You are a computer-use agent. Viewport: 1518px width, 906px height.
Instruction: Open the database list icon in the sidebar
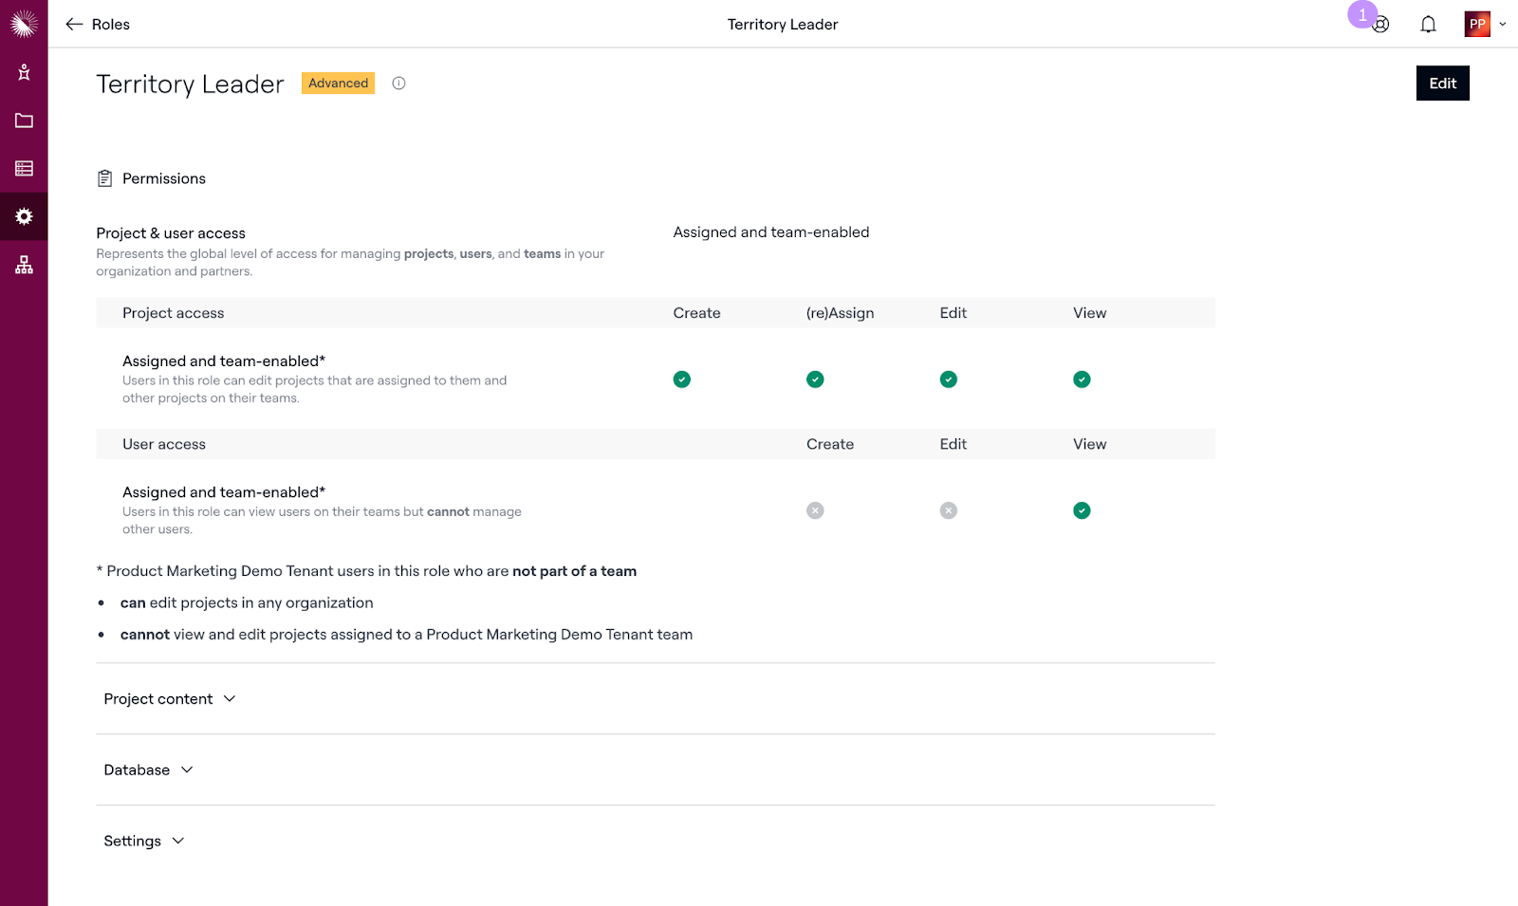click(24, 169)
